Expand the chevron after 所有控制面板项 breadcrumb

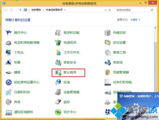click(65, 10)
